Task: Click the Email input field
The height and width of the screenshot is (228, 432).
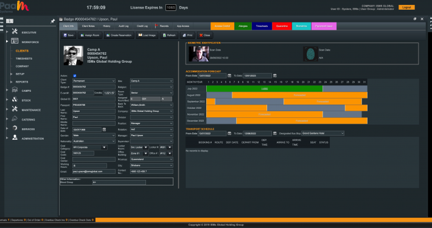Action: pyautogui.click(x=94, y=171)
